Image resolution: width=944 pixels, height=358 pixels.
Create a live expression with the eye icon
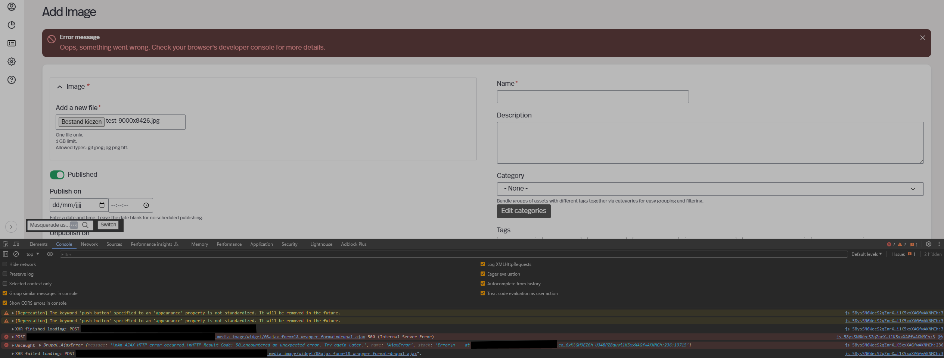(50, 254)
